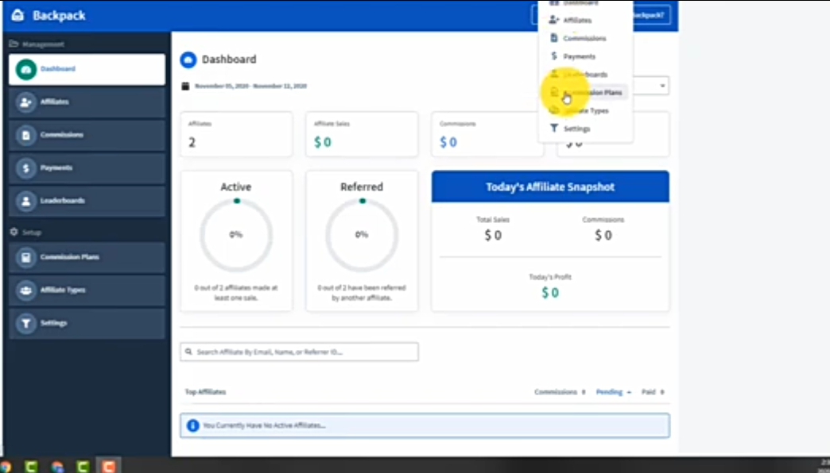Click the Settings funnel icon in sidebar
830x473 pixels.
(25, 323)
